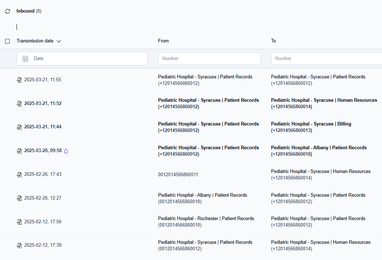382x260 pixels.
Task: Click the fax icon for 2025-02-12, 17:56
Action: point(19,222)
